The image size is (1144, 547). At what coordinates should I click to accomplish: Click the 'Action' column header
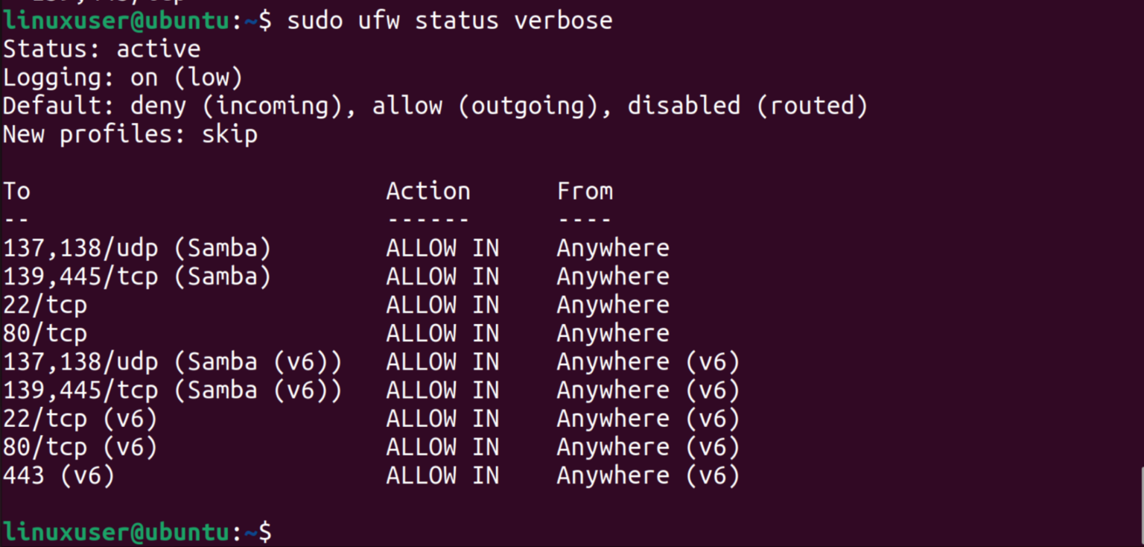[428, 192]
